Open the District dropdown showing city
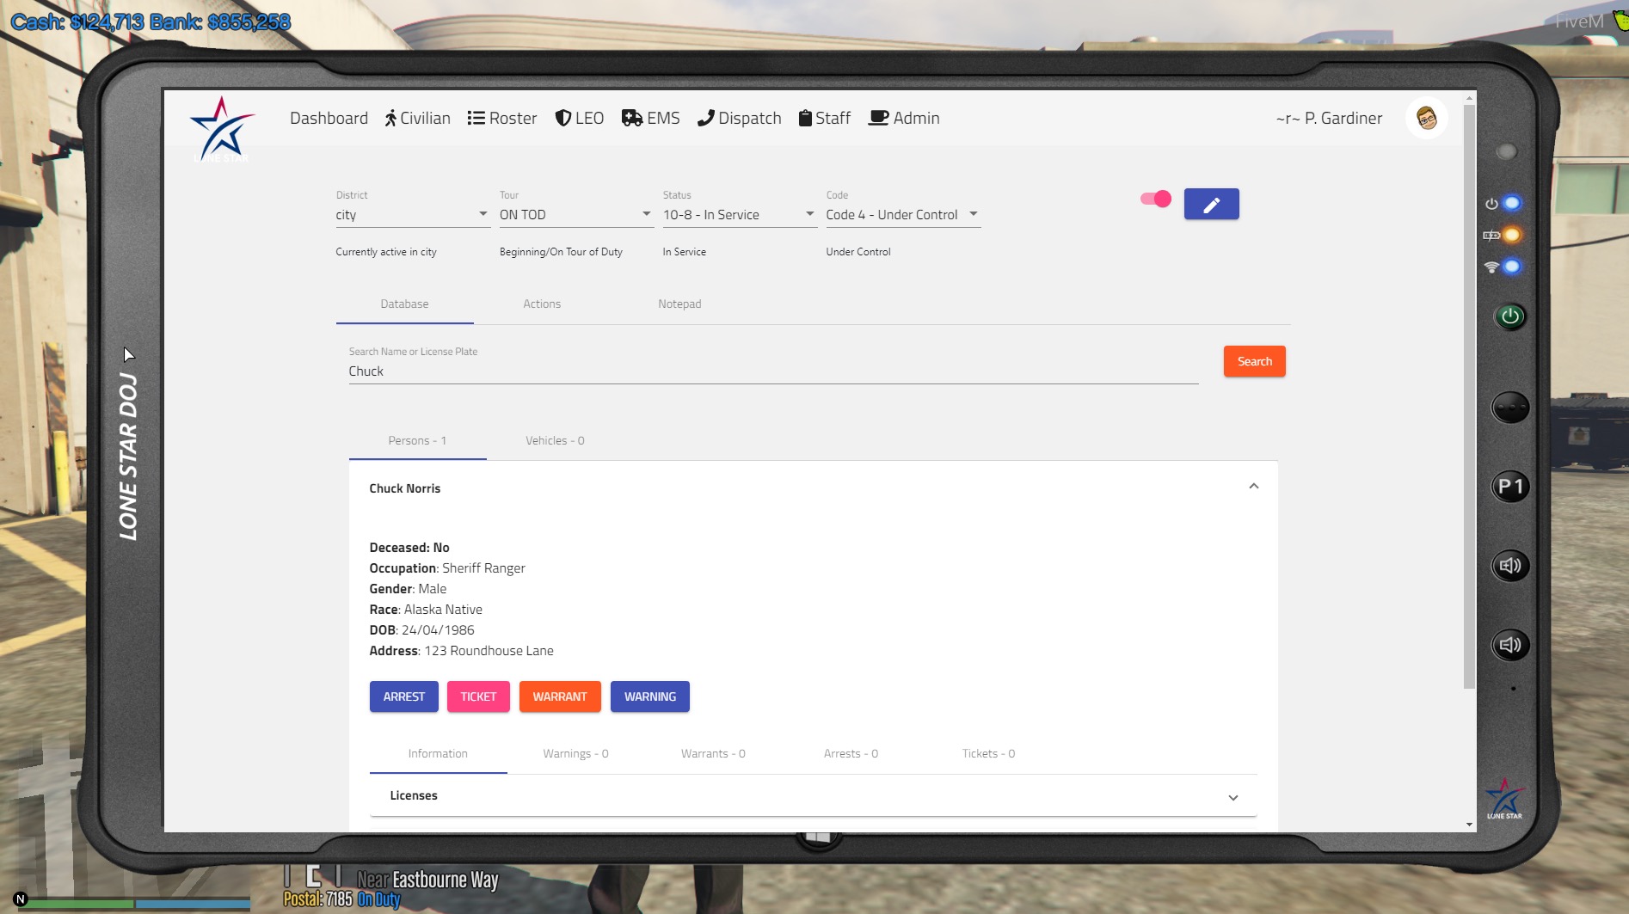 tap(413, 214)
